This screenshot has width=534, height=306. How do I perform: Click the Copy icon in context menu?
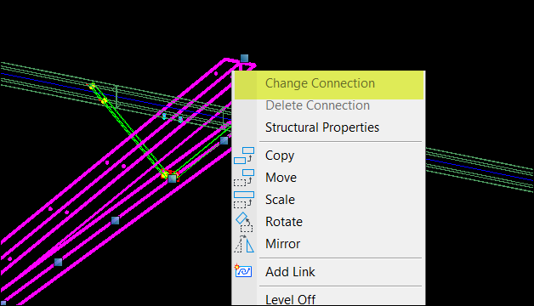coord(244,156)
